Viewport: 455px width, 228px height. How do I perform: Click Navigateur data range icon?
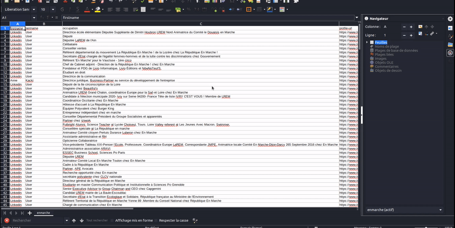pos(420,26)
